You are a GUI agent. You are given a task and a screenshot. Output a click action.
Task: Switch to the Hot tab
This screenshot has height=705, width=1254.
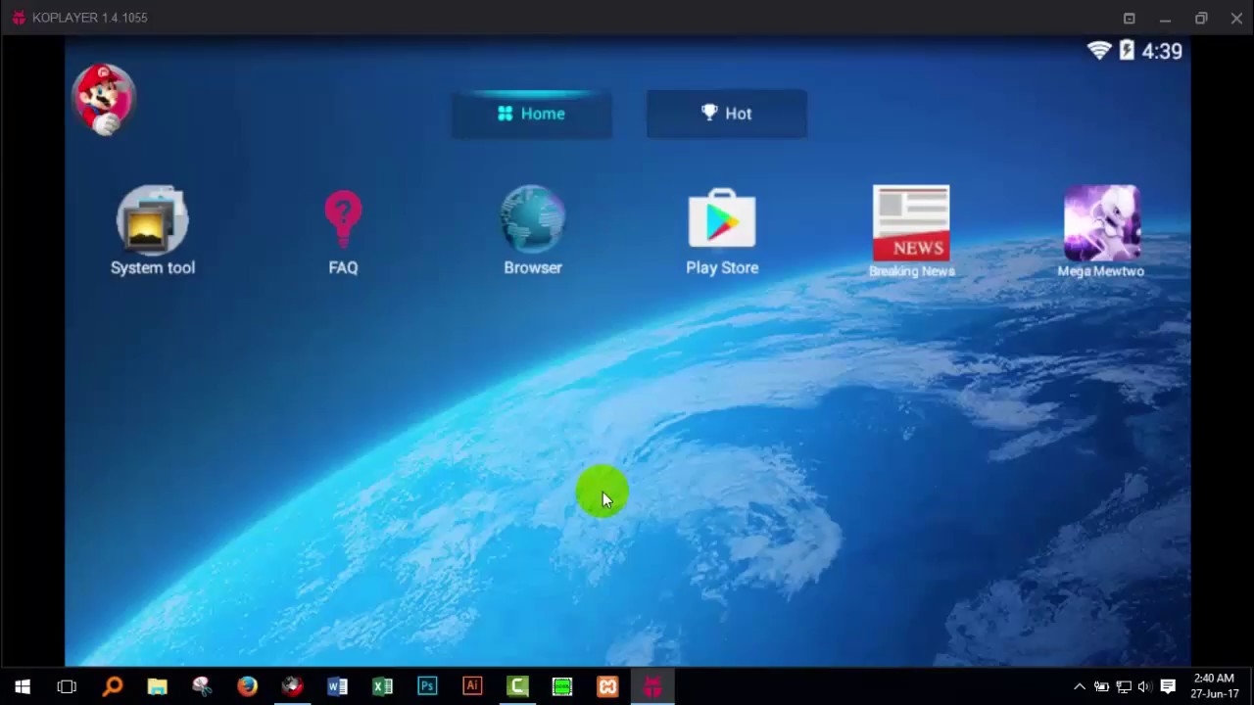click(x=727, y=114)
